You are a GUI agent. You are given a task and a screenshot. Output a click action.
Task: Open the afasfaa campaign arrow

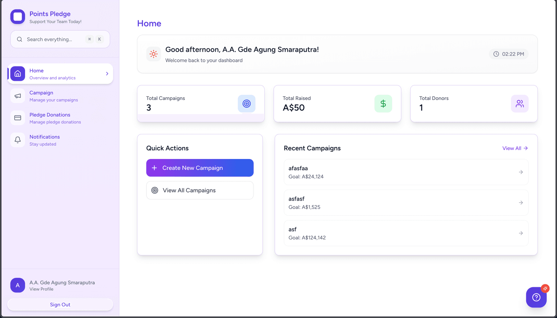pyautogui.click(x=521, y=172)
